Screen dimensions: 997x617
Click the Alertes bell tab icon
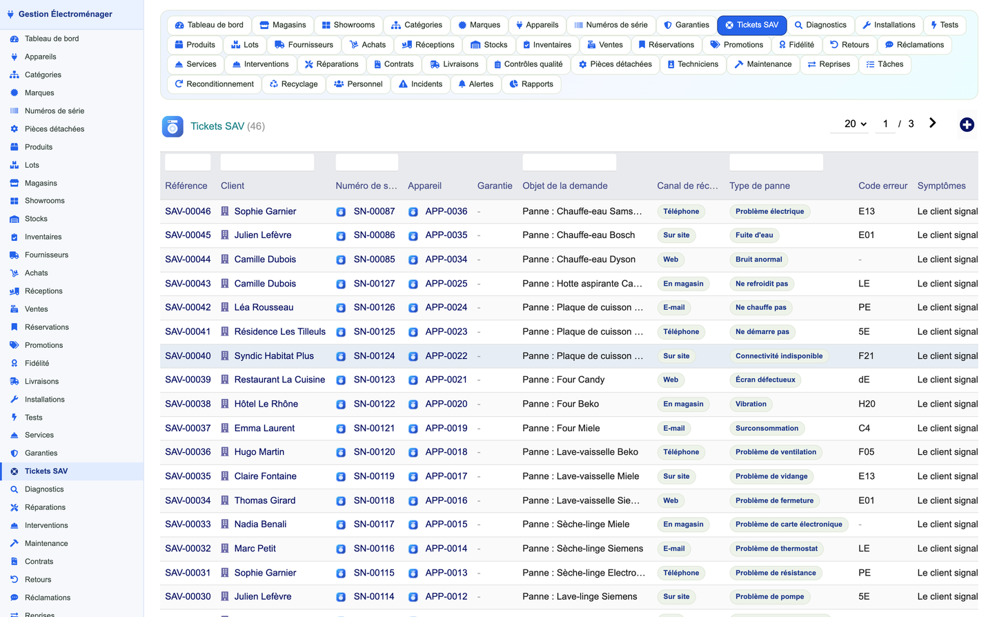pyautogui.click(x=462, y=84)
